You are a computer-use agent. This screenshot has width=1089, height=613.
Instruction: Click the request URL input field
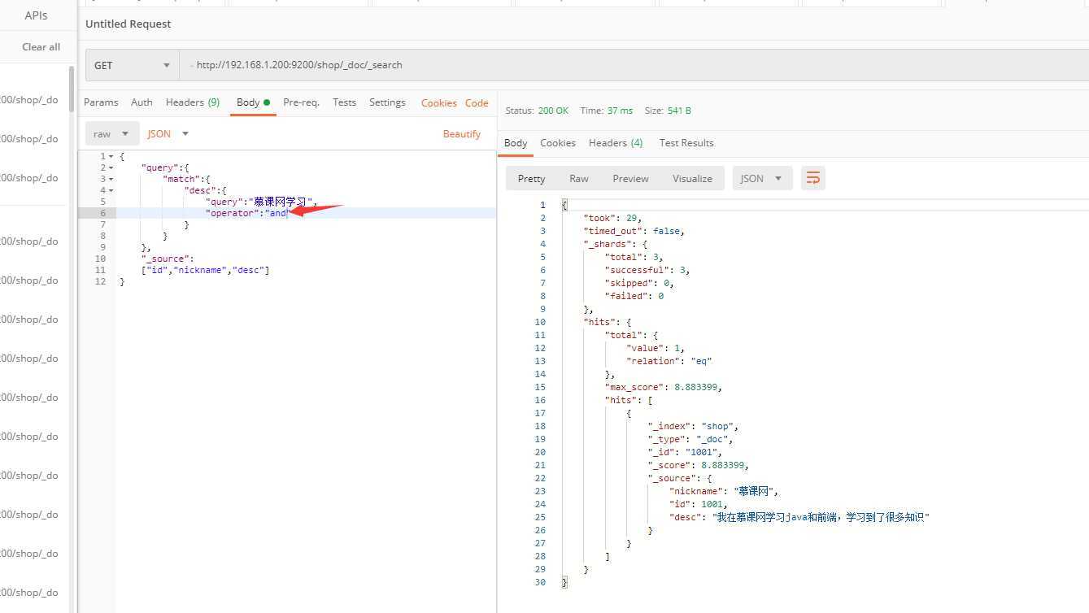(x=634, y=65)
